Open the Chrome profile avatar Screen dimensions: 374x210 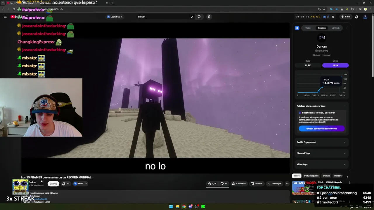point(365,9)
